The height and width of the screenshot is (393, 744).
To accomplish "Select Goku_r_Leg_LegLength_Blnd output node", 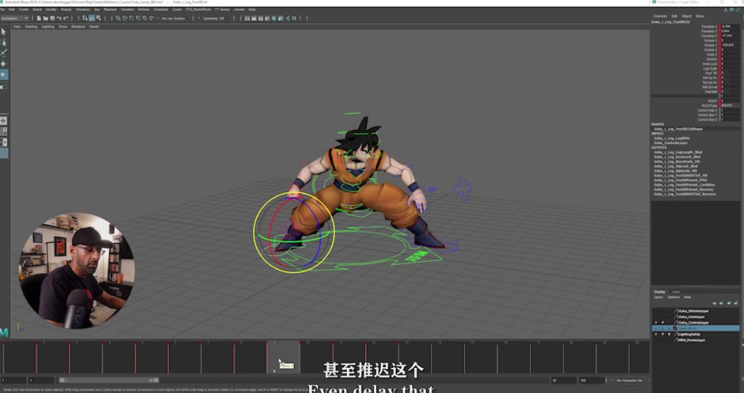I will pyautogui.click(x=678, y=152).
